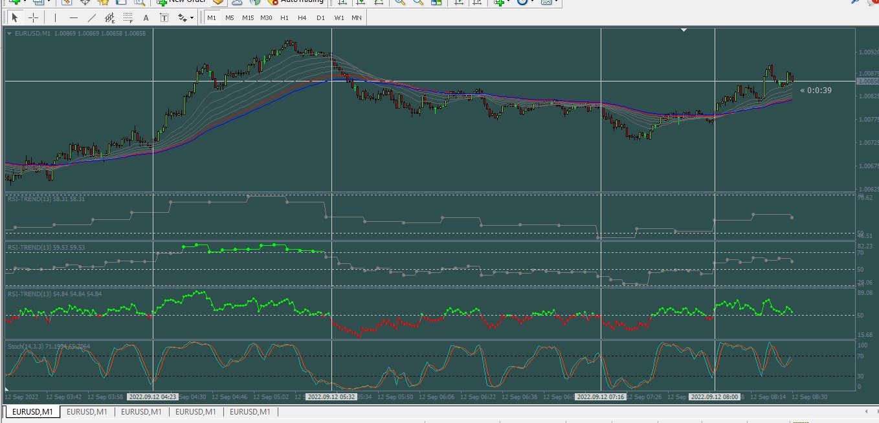Viewport: 879px width, 423px height.
Task: Click the chart shift triangle marker
Action: tap(684, 30)
